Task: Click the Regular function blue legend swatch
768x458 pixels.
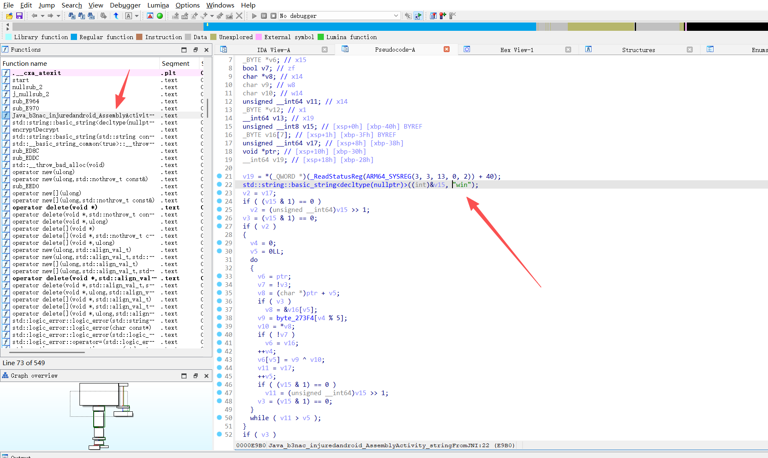Action: coord(74,37)
